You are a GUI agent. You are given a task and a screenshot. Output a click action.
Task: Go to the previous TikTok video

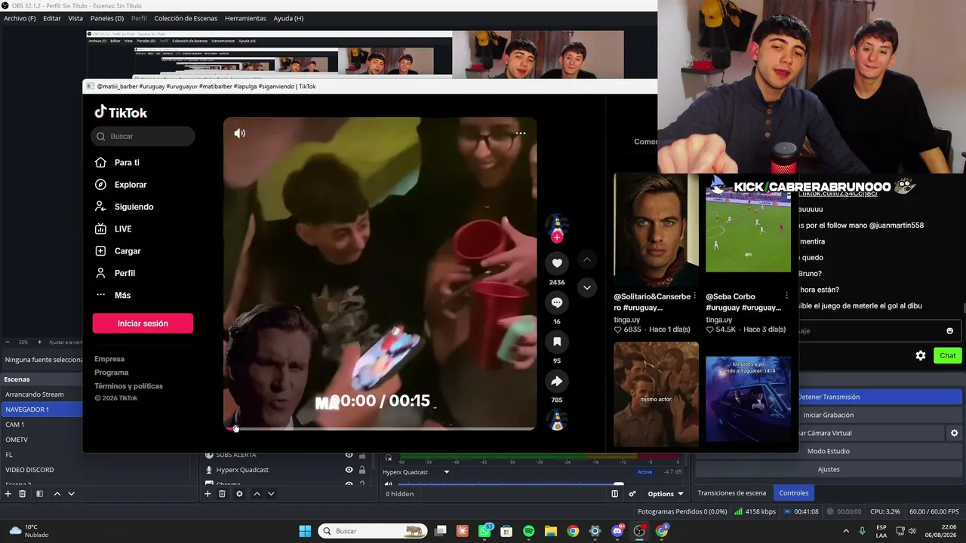pyautogui.click(x=586, y=260)
